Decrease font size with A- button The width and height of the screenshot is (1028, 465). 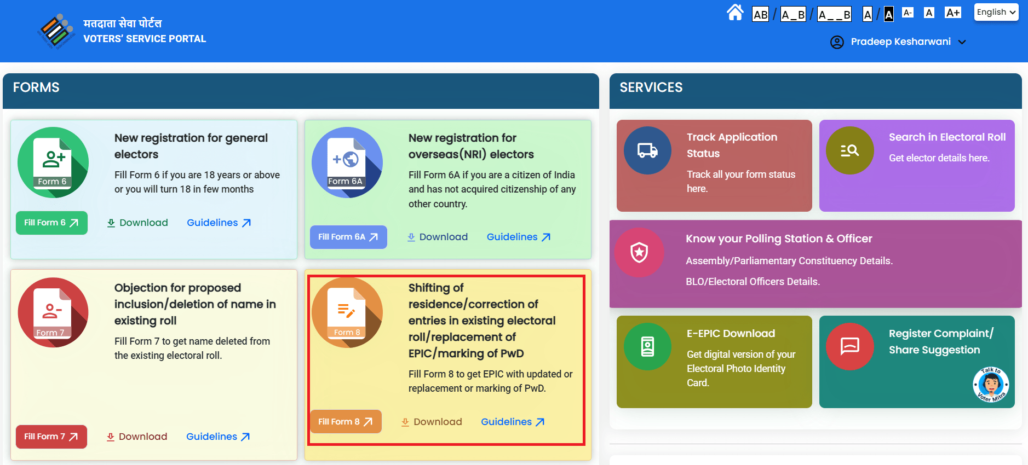[908, 13]
